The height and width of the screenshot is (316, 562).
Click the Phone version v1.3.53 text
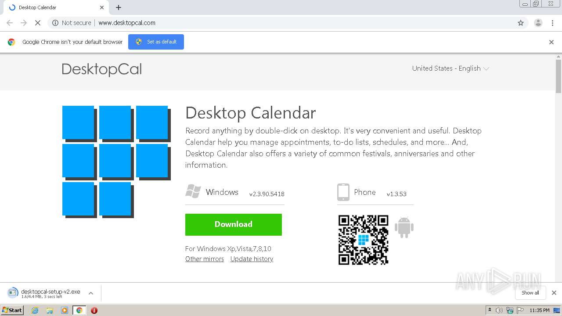pos(396,194)
